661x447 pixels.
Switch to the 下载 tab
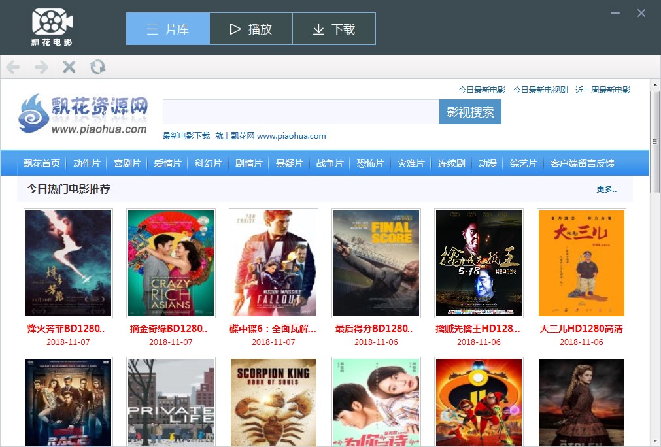click(334, 29)
